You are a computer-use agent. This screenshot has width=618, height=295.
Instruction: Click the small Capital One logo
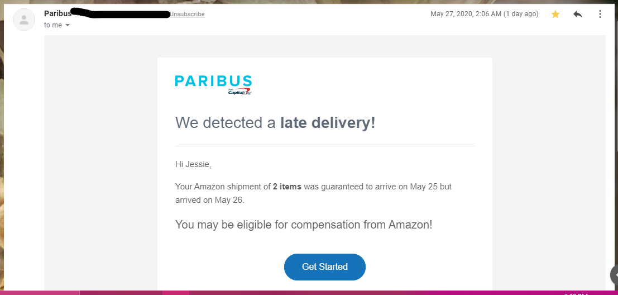coord(239,92)
